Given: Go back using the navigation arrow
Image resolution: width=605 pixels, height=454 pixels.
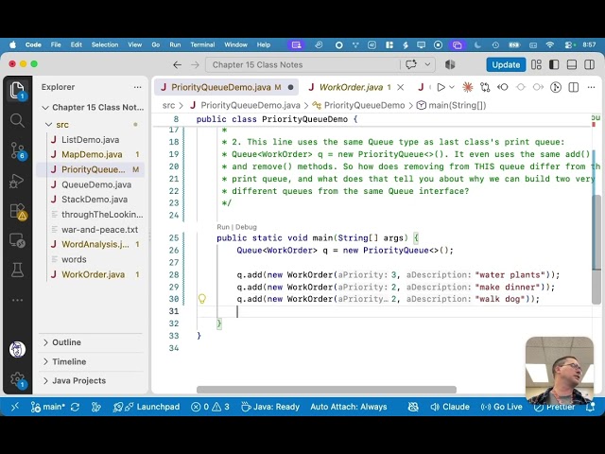Looking at the screenshot, I should point(177,65).
